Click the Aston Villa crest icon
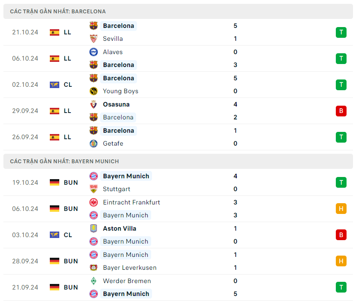This screenshot has height=305, width=356. coord(94,229)
